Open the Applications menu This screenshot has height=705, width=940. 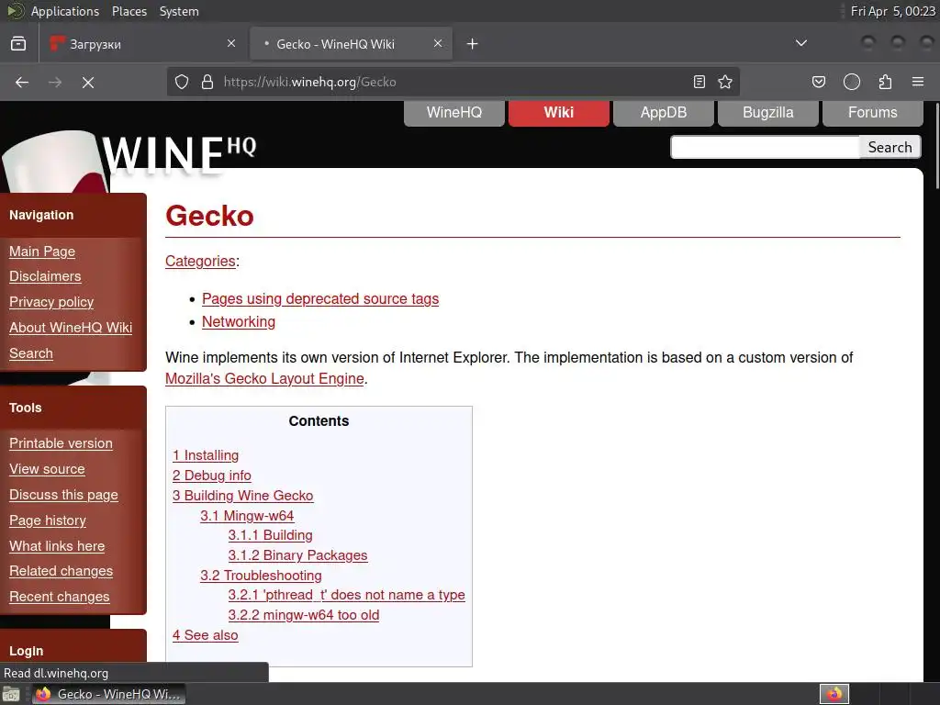65,11
